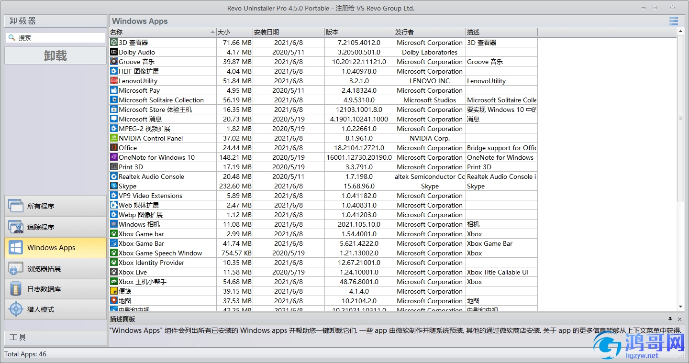Open 浏览器拓展 browser extensions view
This screenshot has height=363, width=689.
(56, 269)
